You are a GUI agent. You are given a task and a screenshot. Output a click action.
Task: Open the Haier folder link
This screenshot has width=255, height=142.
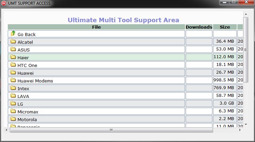point(23,58)
